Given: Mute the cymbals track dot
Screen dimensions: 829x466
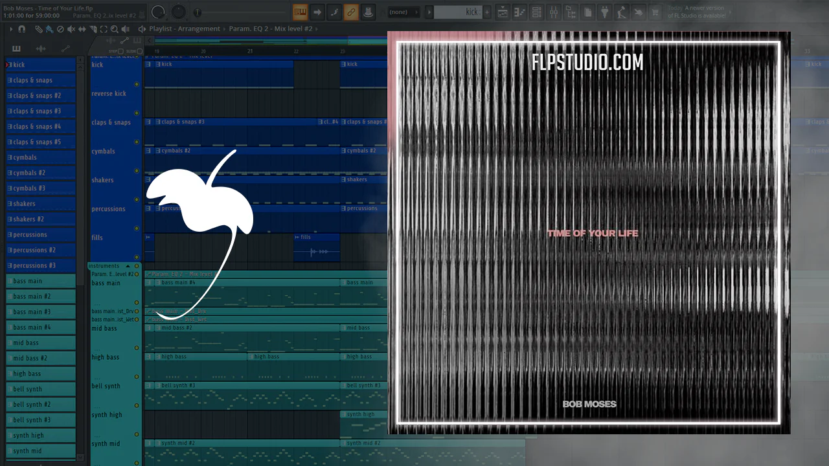Looking at the screenshot, I should (137, 171).
